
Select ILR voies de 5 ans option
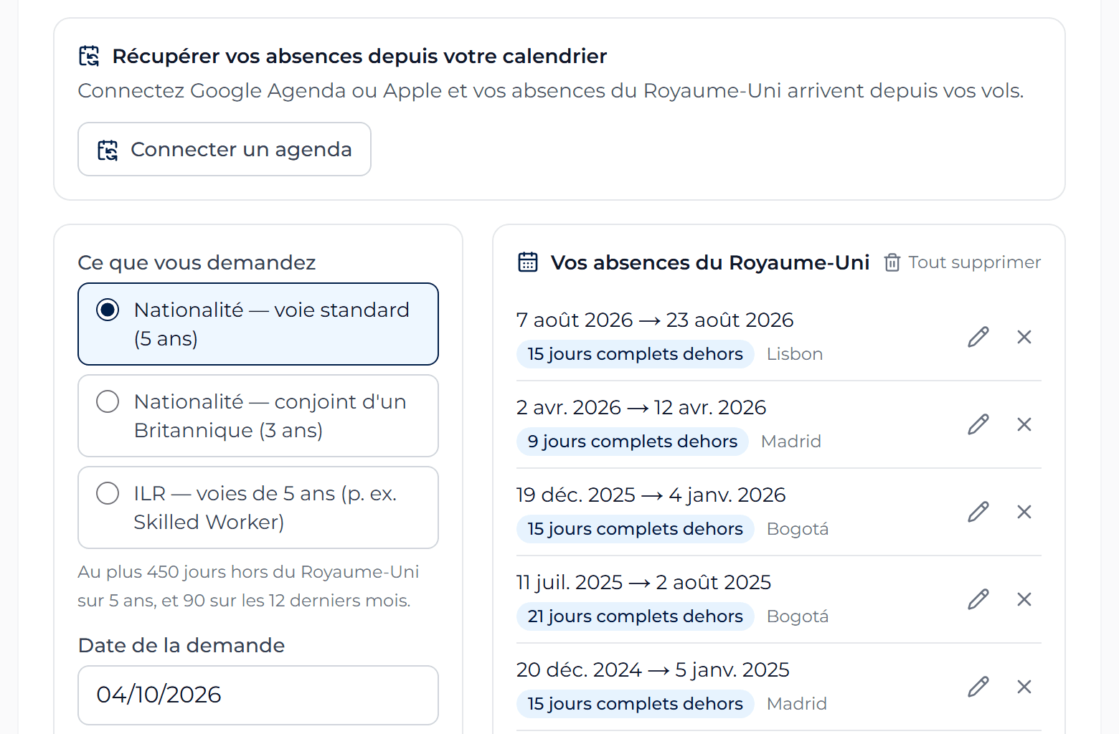pyautogui.click(x=258, y=507)
